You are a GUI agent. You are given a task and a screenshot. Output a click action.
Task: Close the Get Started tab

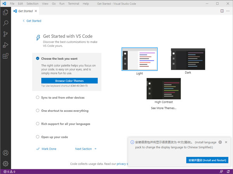tap(36, 11)
